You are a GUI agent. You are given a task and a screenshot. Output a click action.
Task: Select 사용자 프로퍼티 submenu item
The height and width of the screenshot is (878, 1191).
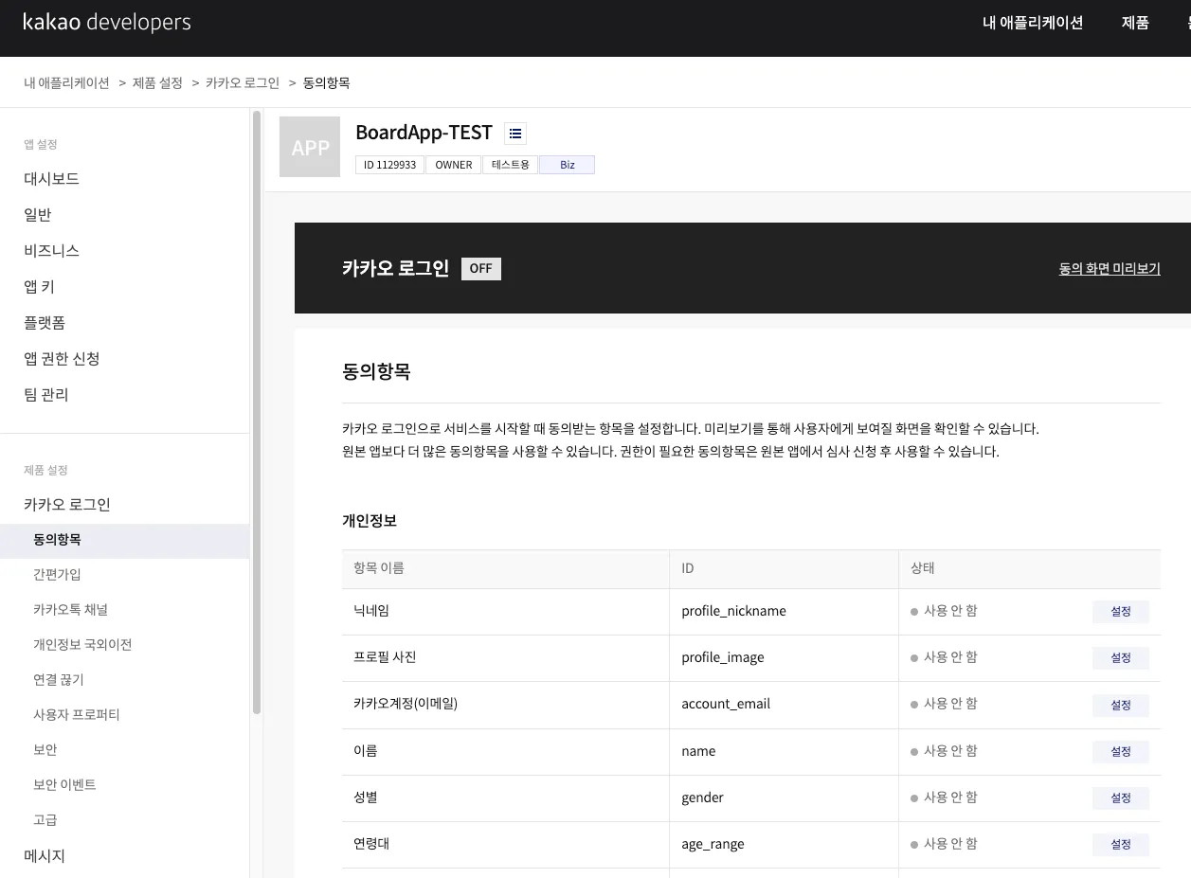coord(77,715)
